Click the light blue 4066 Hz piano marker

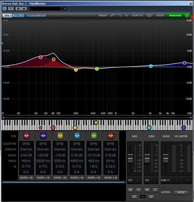tap(149, 128)
